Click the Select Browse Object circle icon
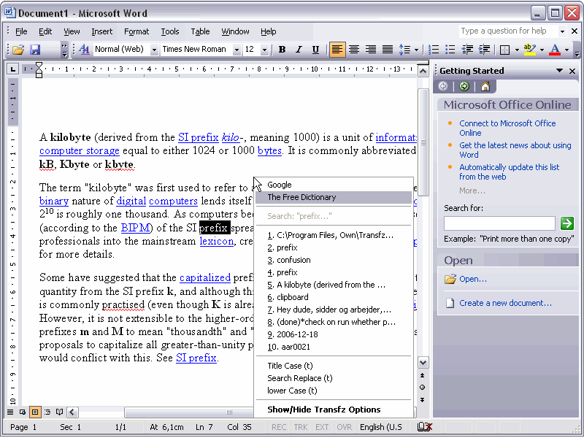 [423, 388]
